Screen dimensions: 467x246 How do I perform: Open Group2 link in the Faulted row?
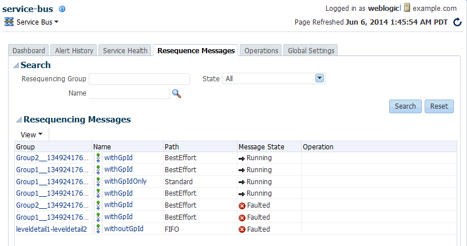coord(52,205)
